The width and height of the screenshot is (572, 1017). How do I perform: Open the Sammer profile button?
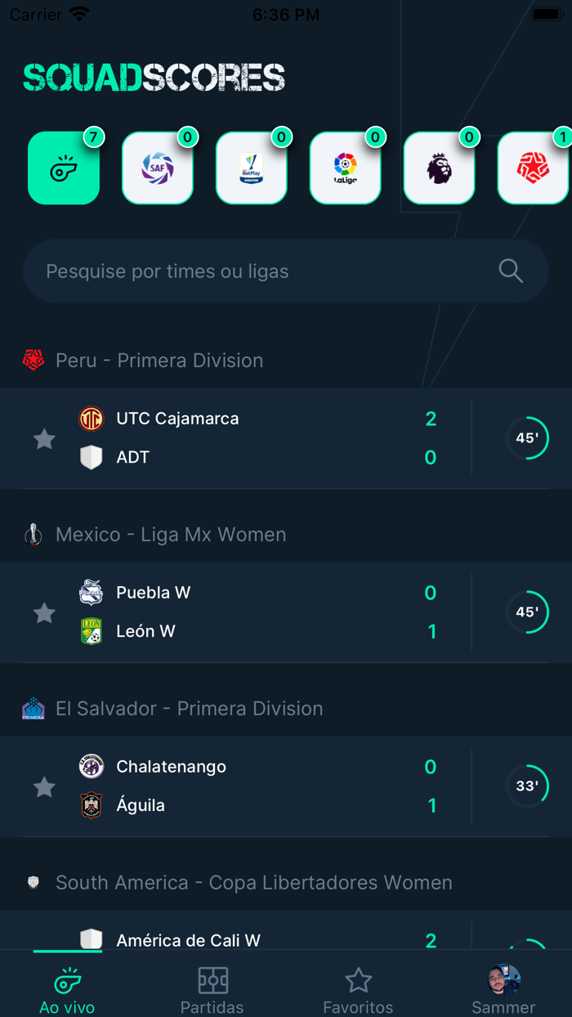(x=503, y=979)
